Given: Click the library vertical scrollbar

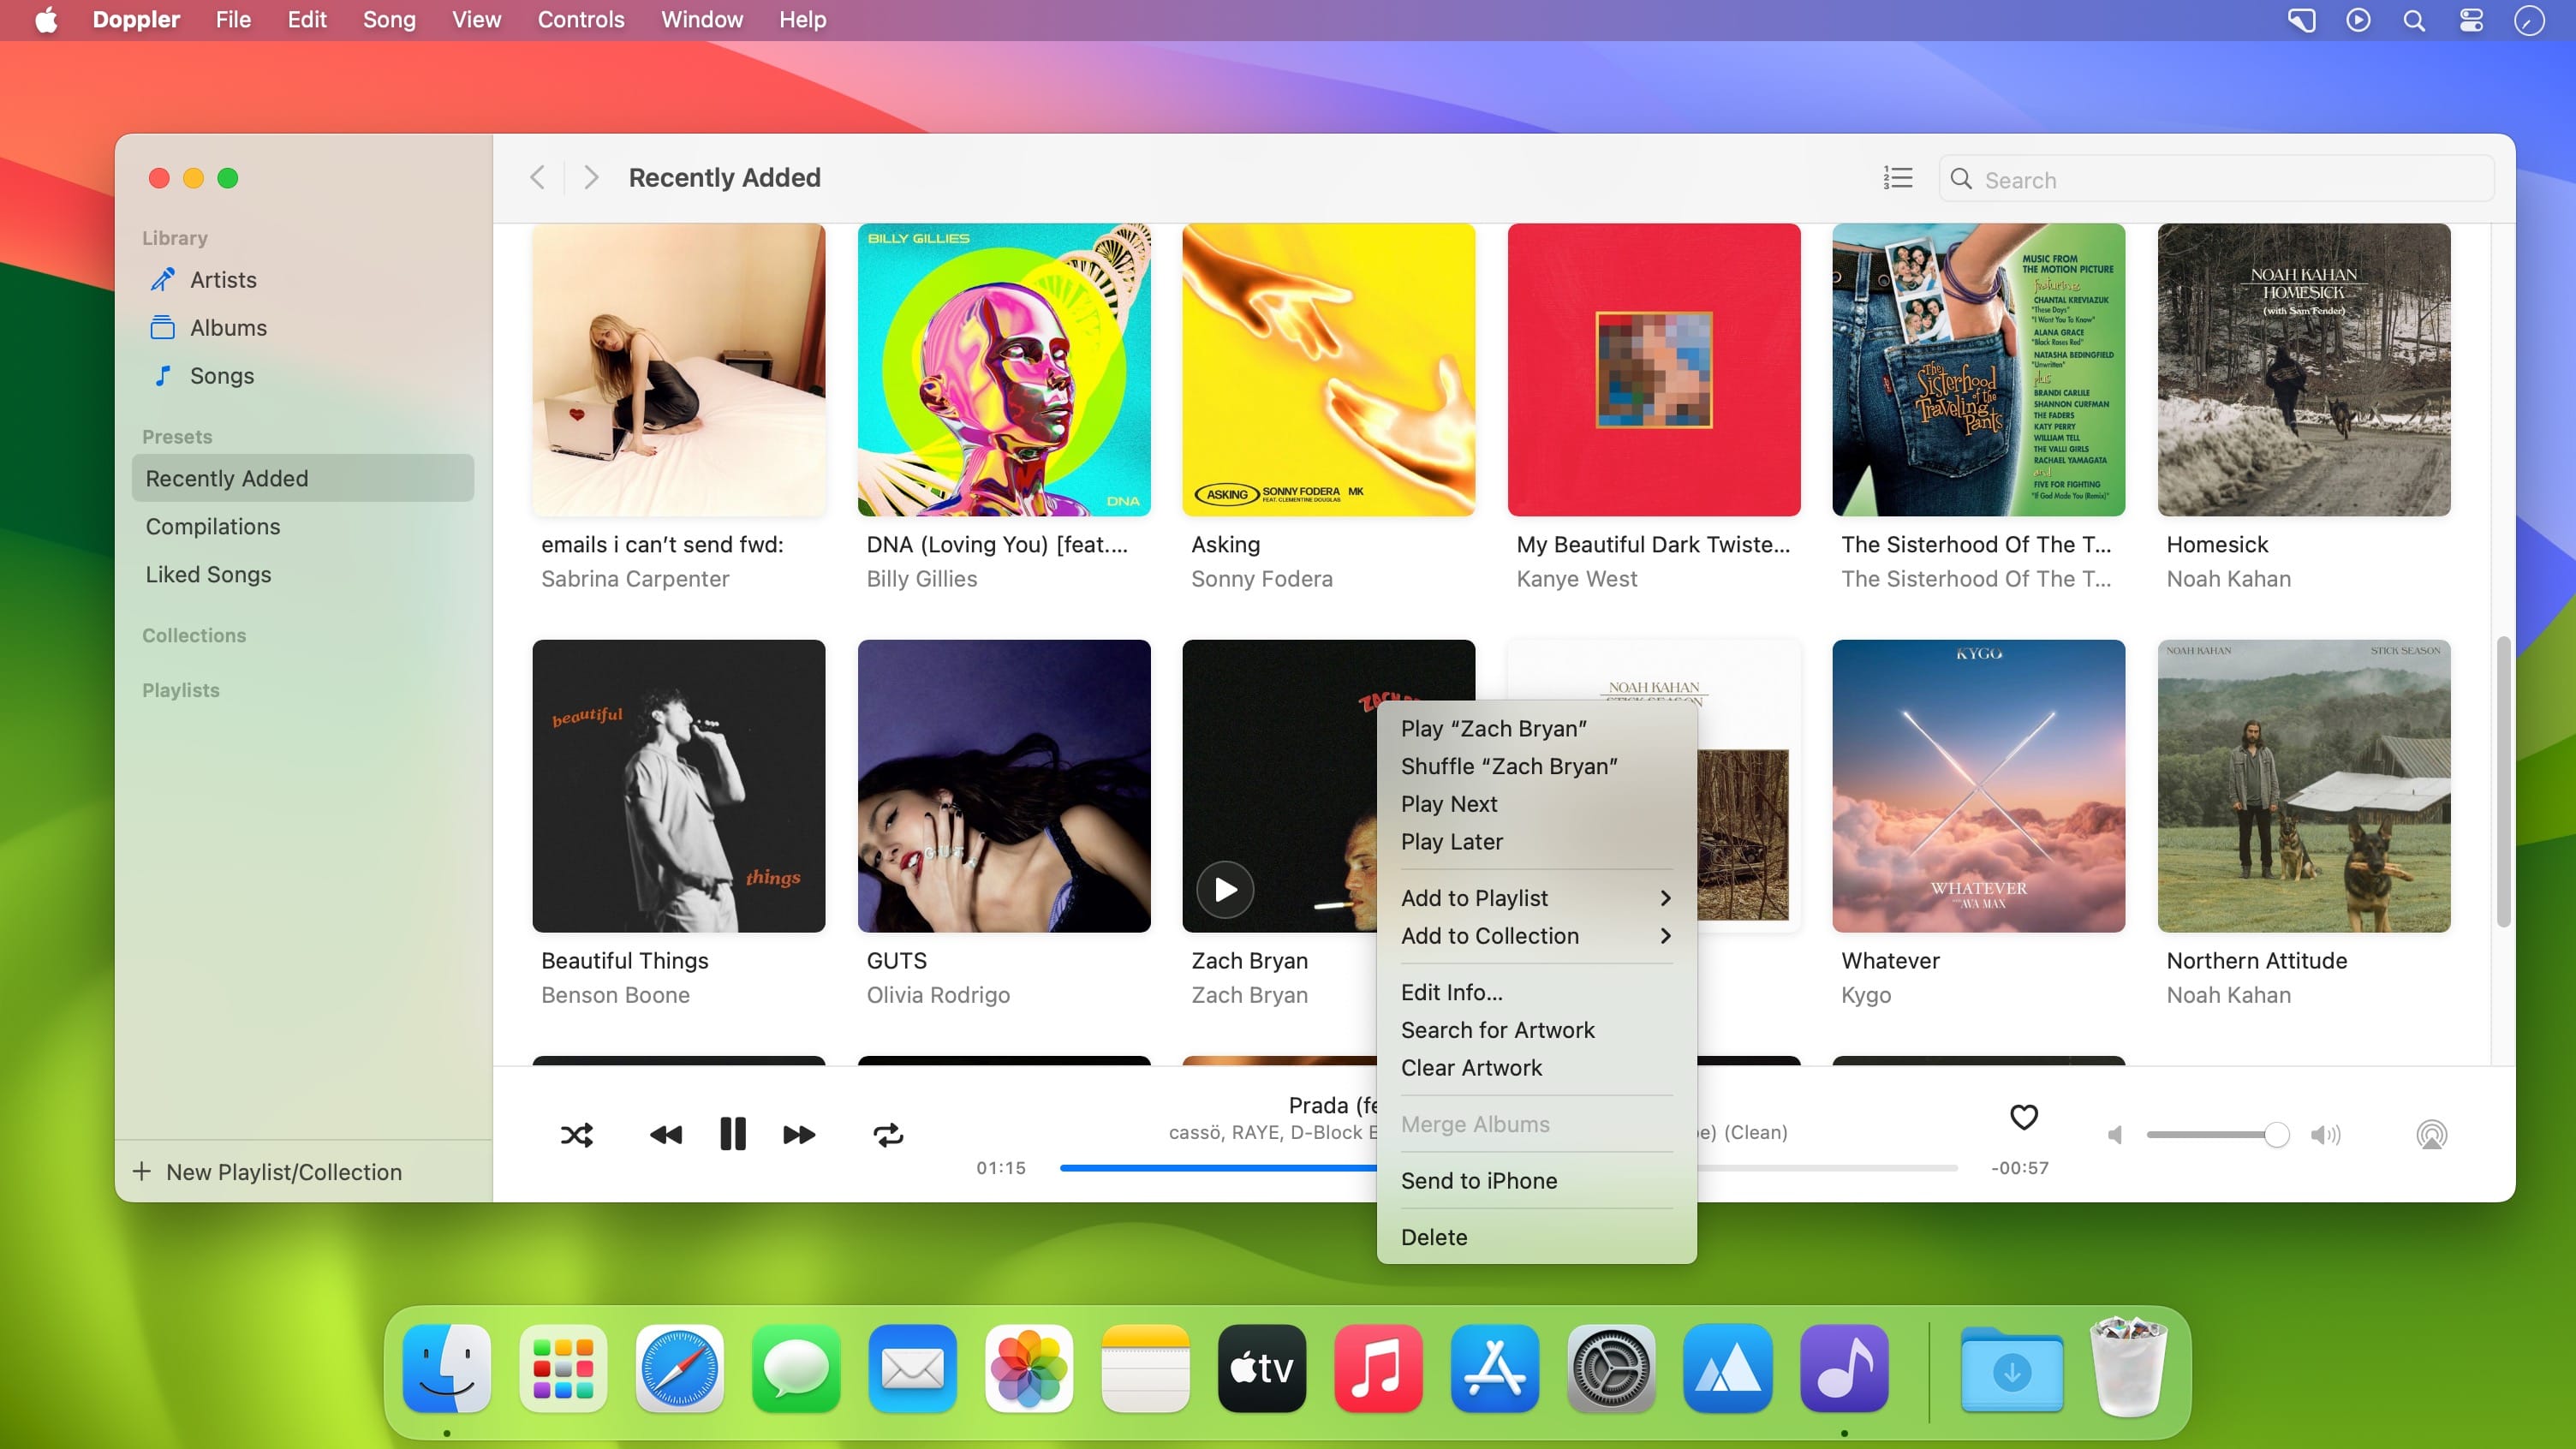Looking at the screenshot, I should point(2503,780).
